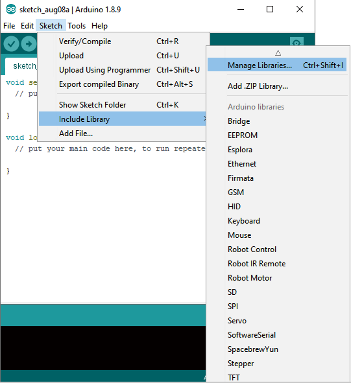Click the Upload arrow toolbar button
This screenshot has width=351, height=383.
29,44
